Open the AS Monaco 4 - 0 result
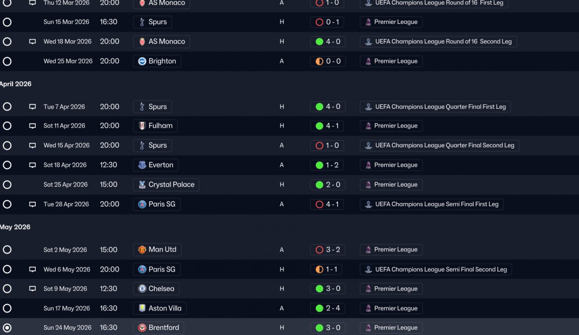 327,42
